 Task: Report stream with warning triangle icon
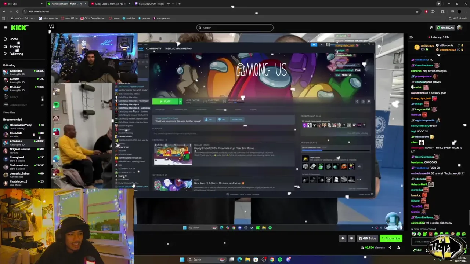tap(398, 247)
